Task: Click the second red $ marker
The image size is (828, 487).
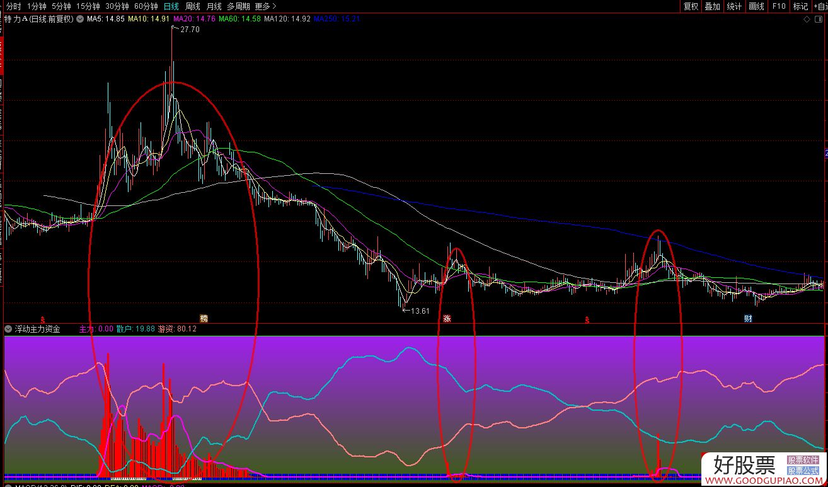Action: 587,319
